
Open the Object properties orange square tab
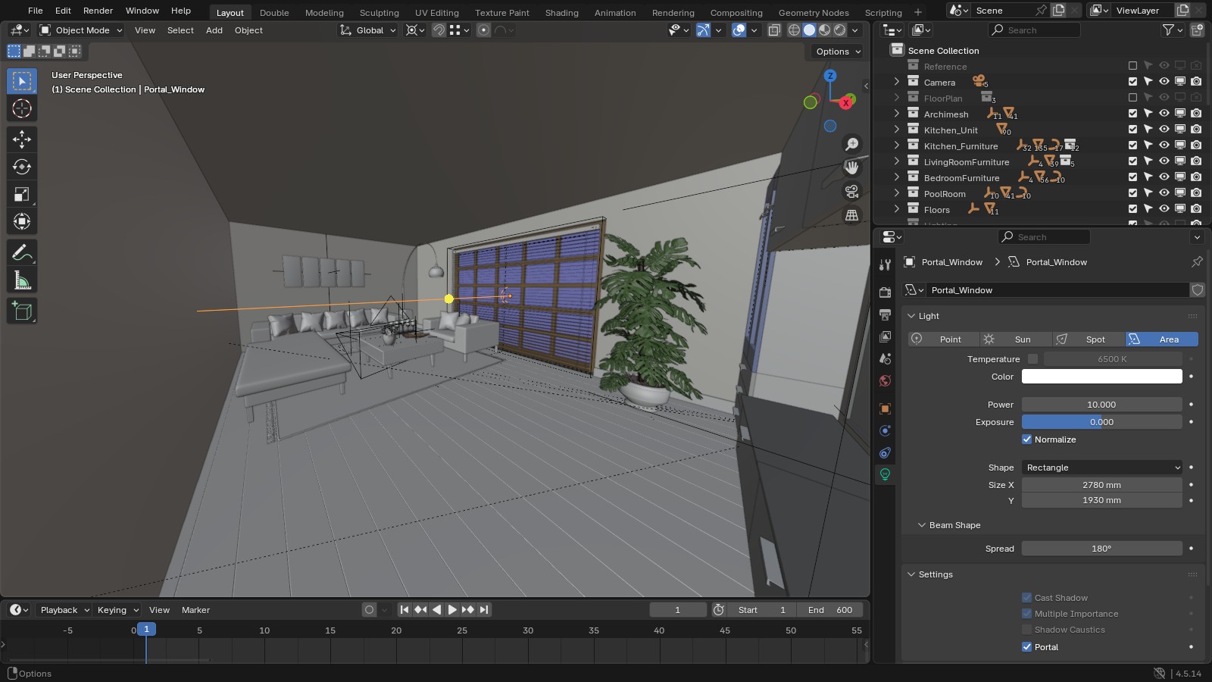[885, 409]
